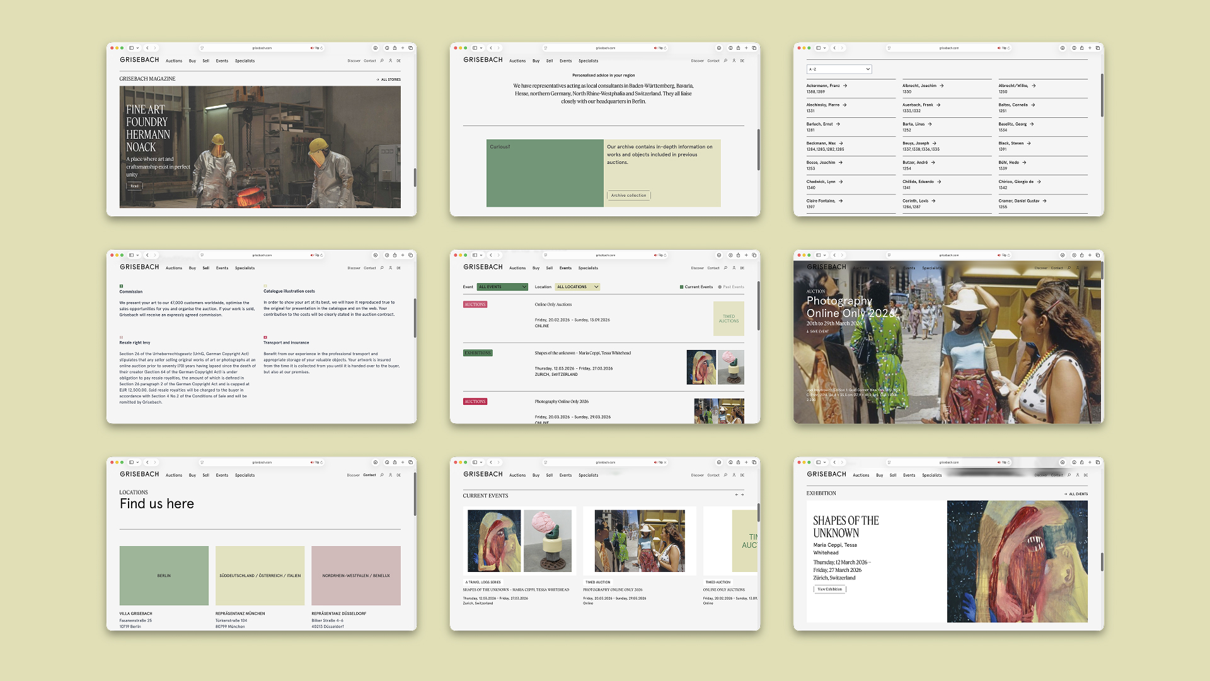Image resolution: width=1210 pixels, height=681 pixels.
Task: Click search icon in Find us here window
Action: pos(382,475)
